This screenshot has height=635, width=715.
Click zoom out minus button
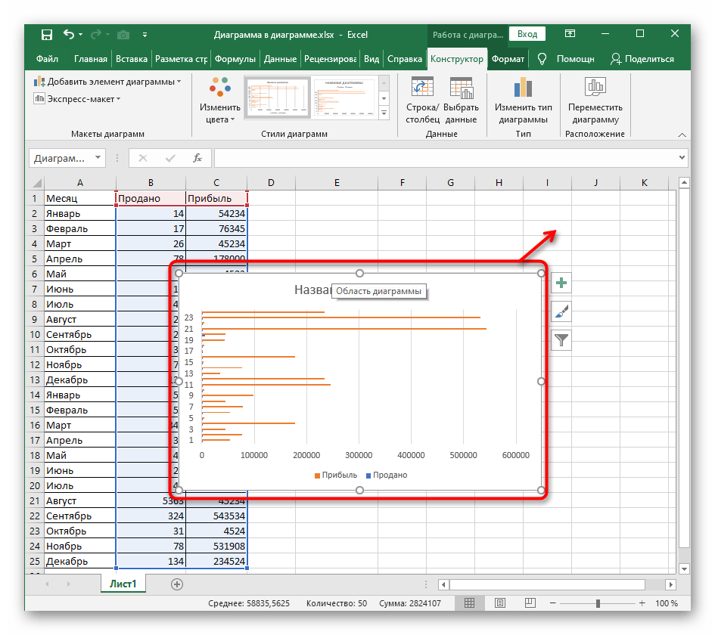pos(552,602)
